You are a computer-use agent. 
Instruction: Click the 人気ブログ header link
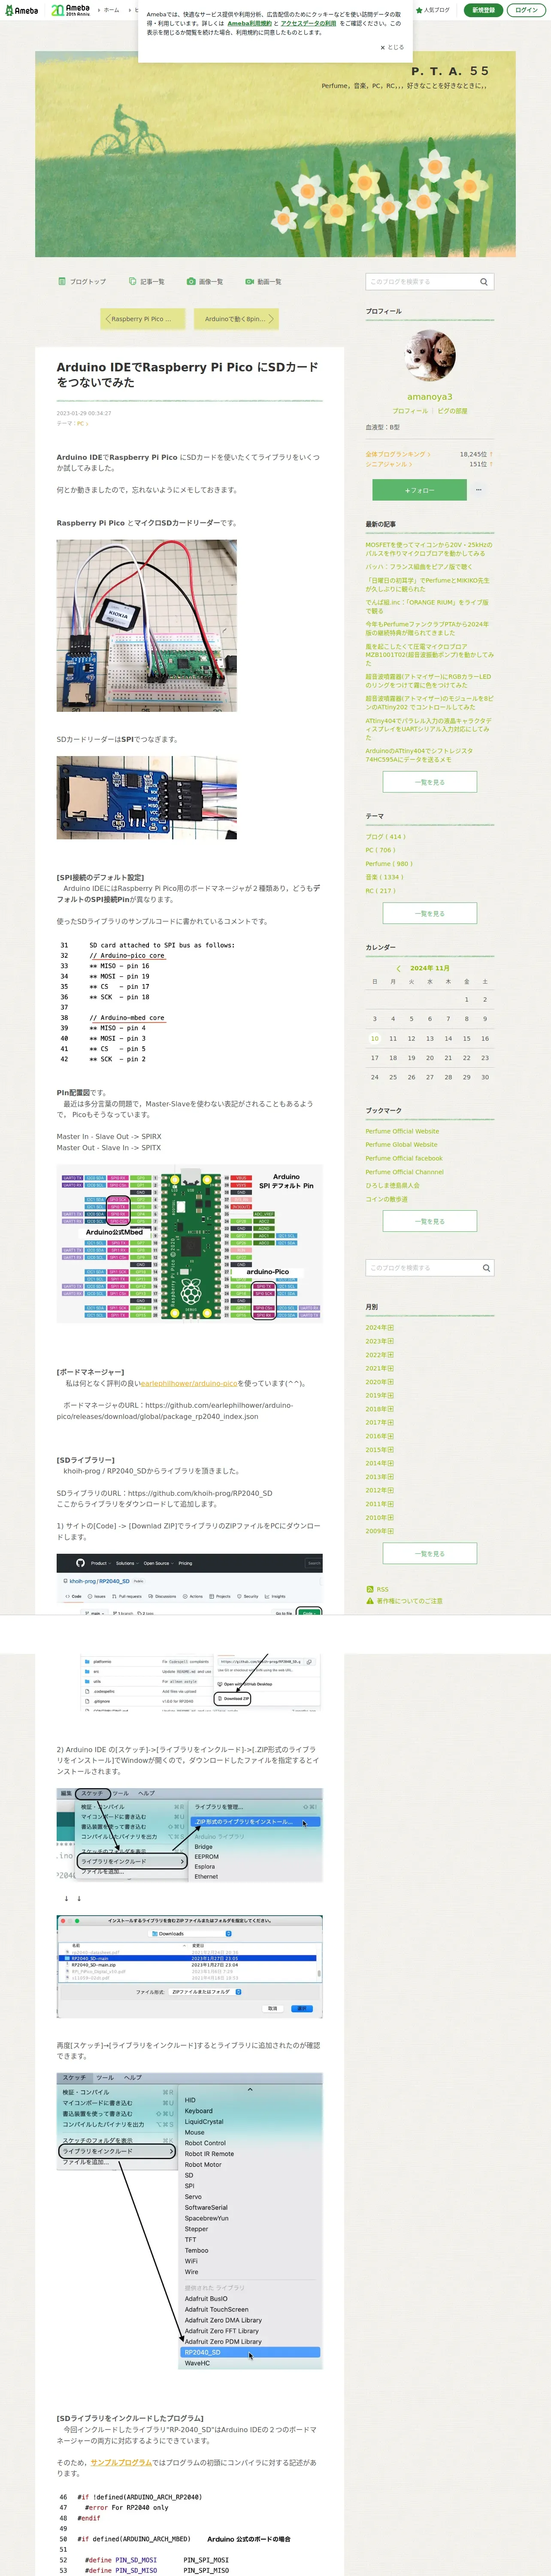click(434, 10)
